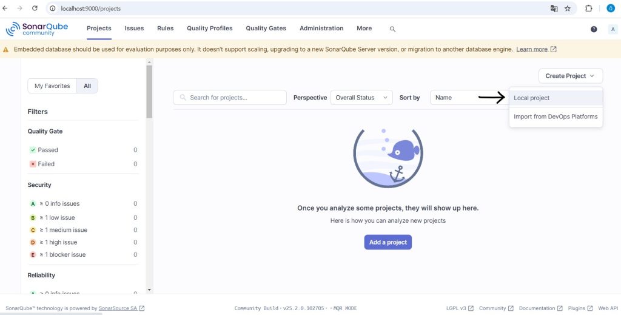Open the Issues tab
621x315 pixels.
click(x=134, y=29)
